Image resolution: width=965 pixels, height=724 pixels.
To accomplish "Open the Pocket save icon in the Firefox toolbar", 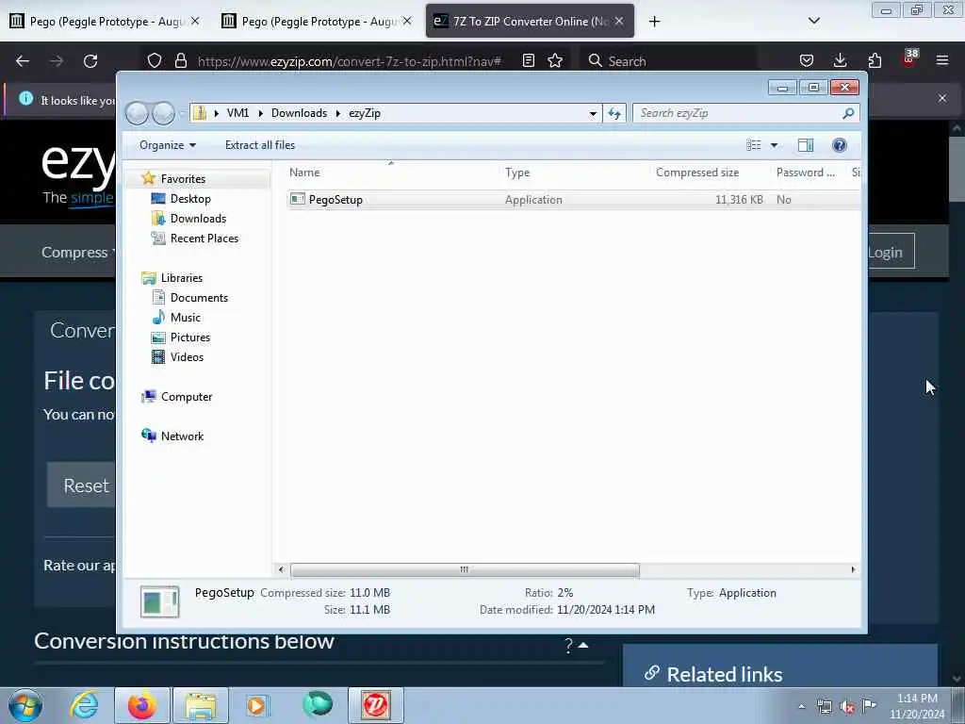I will (807, 61).
